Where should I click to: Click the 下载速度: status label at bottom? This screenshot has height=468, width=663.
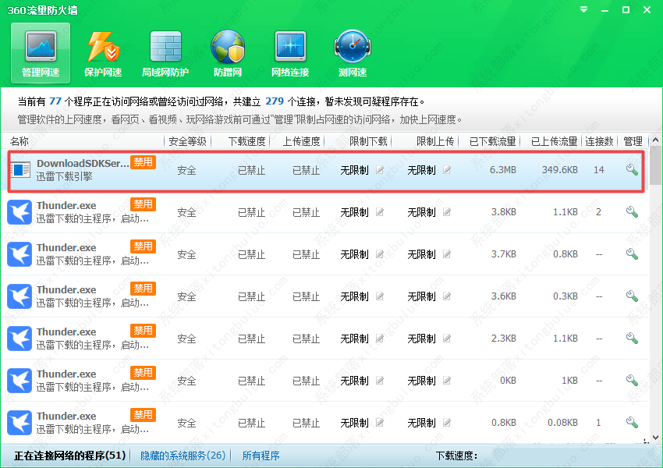pyautogui.click(x=456, y=456)
